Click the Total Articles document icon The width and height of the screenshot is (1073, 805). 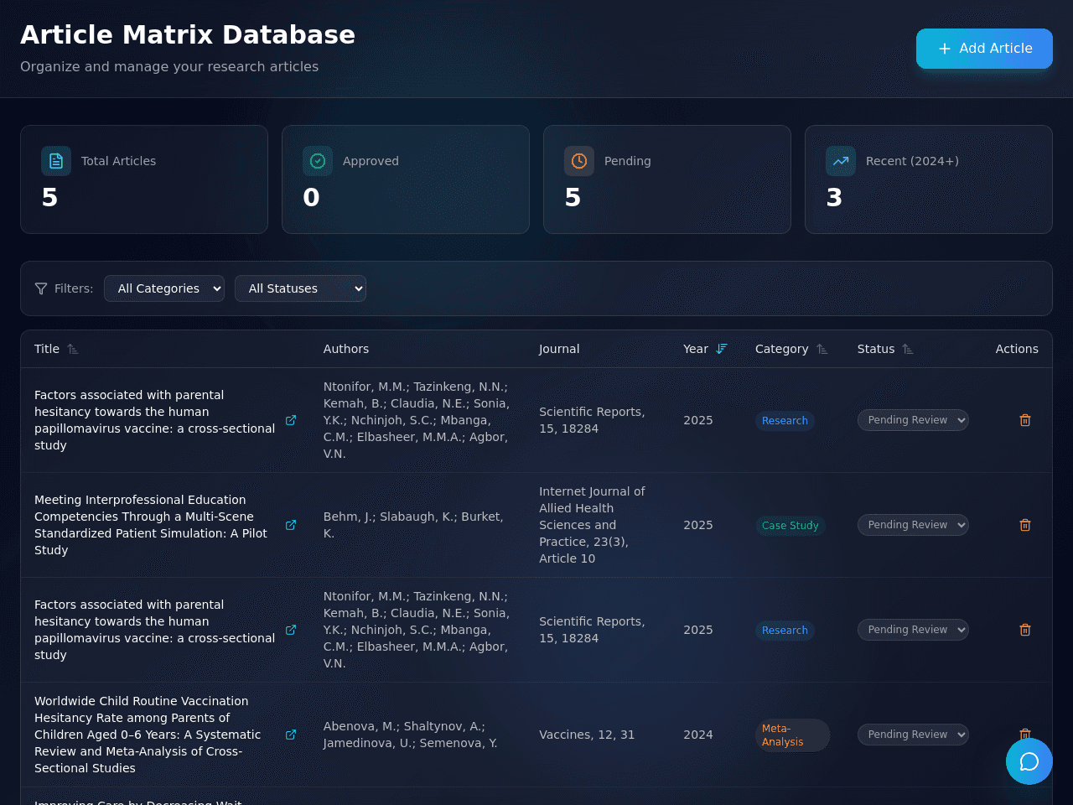[56, 161]
